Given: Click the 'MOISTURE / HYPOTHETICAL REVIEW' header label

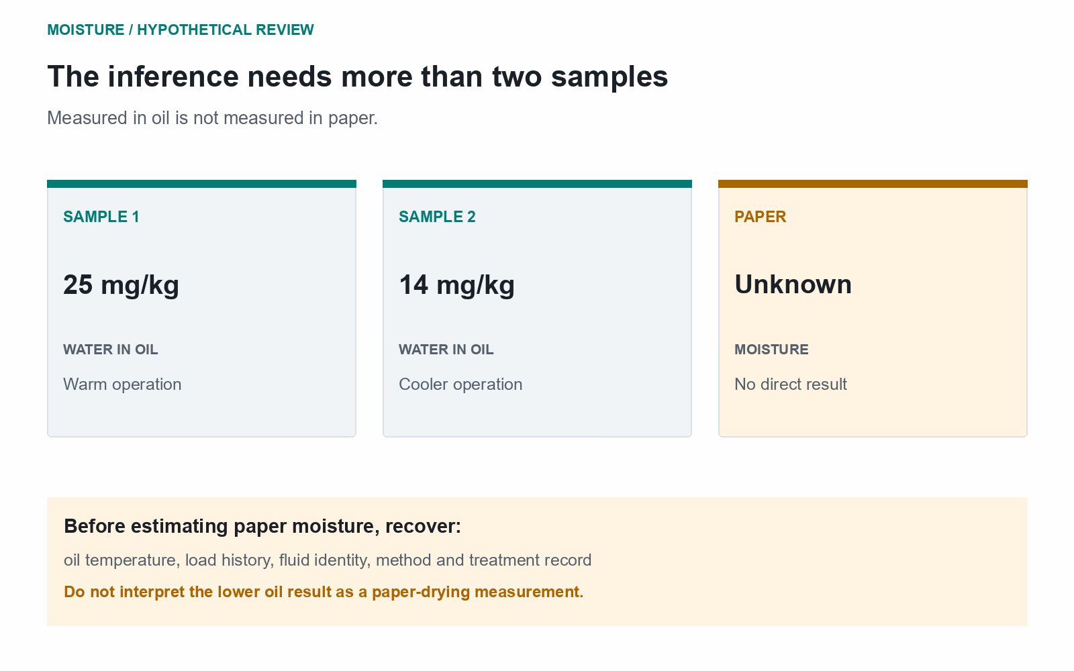Looking at the screenshot, I should 181,30.
